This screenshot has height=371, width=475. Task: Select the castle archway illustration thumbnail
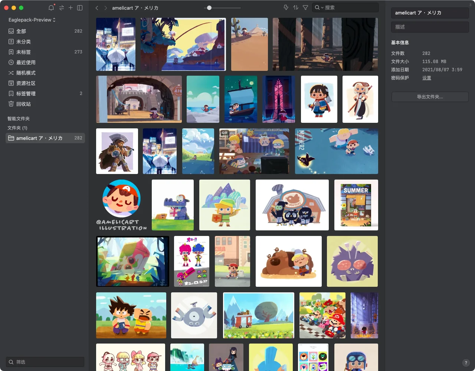tap(139, 99)
